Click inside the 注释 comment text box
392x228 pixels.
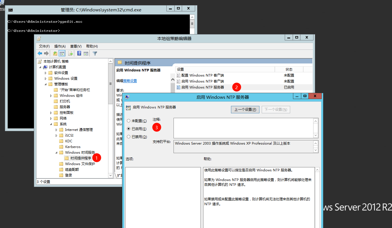click(x=243, y=128)
